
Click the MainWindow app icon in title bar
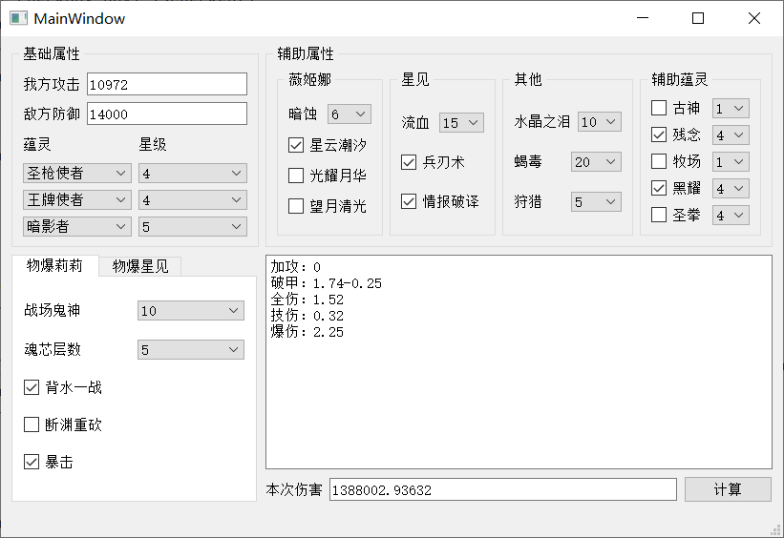[x=18, y=18]
